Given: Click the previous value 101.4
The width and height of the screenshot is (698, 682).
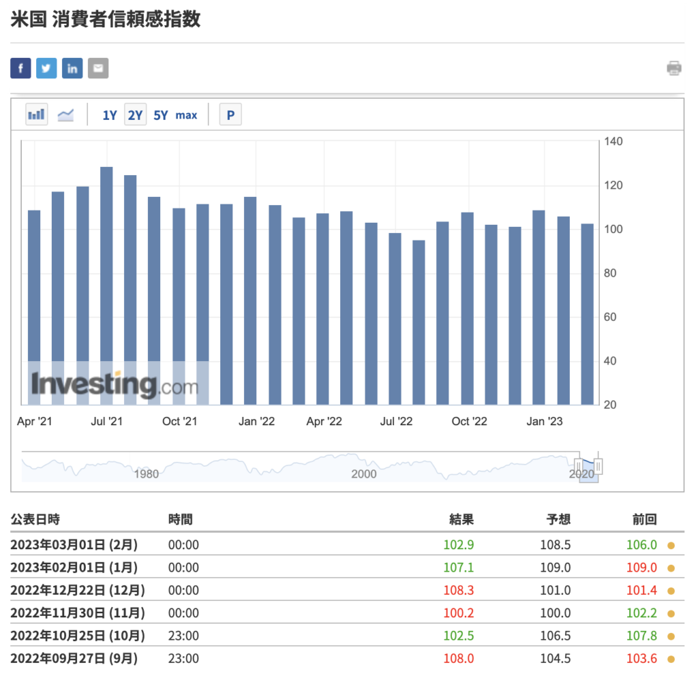Looking at the screenshot, I should (641, 590).
